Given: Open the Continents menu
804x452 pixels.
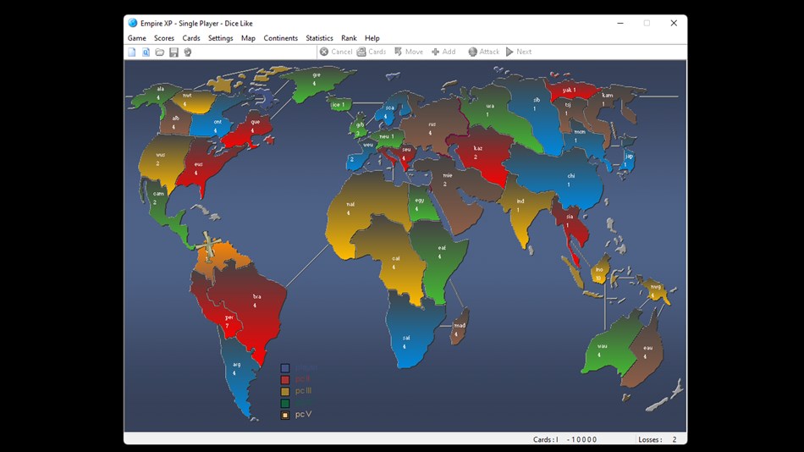Looking at the screenshot, I should coord(280,38).
